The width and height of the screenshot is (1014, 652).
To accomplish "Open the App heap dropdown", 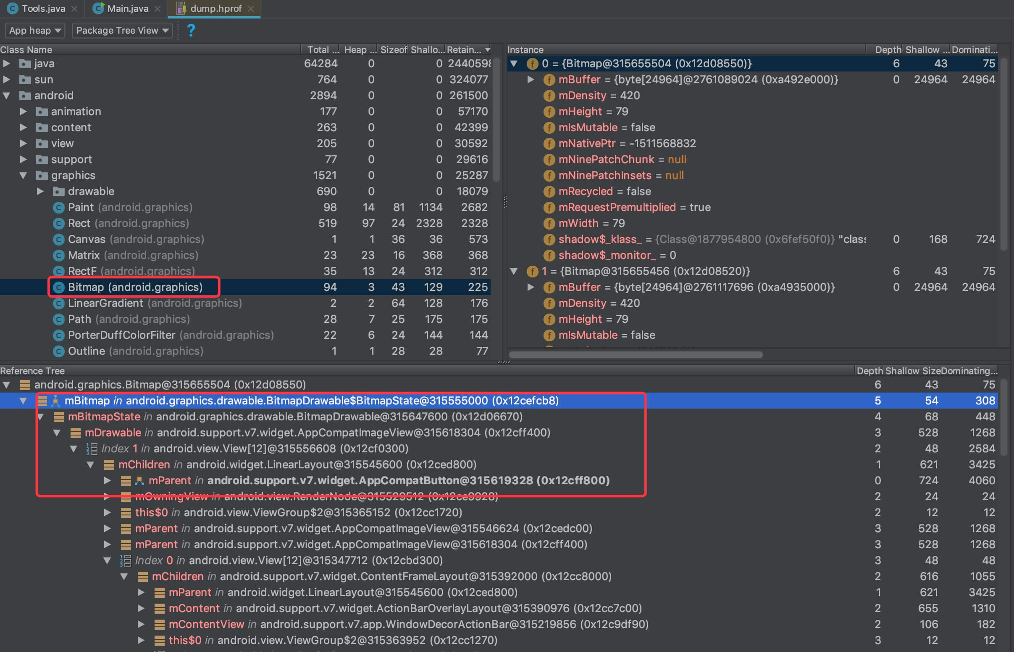I will (x=35, y=31).
